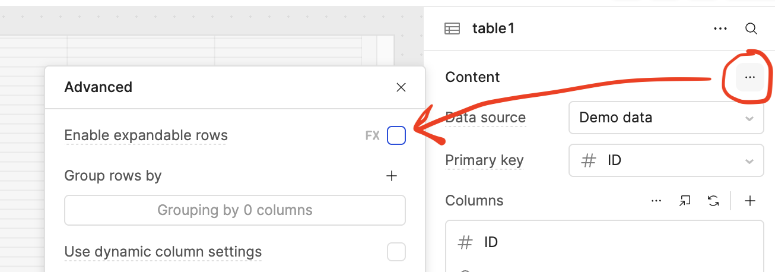Regenerate columns with the refresh icon

(713, 201)
